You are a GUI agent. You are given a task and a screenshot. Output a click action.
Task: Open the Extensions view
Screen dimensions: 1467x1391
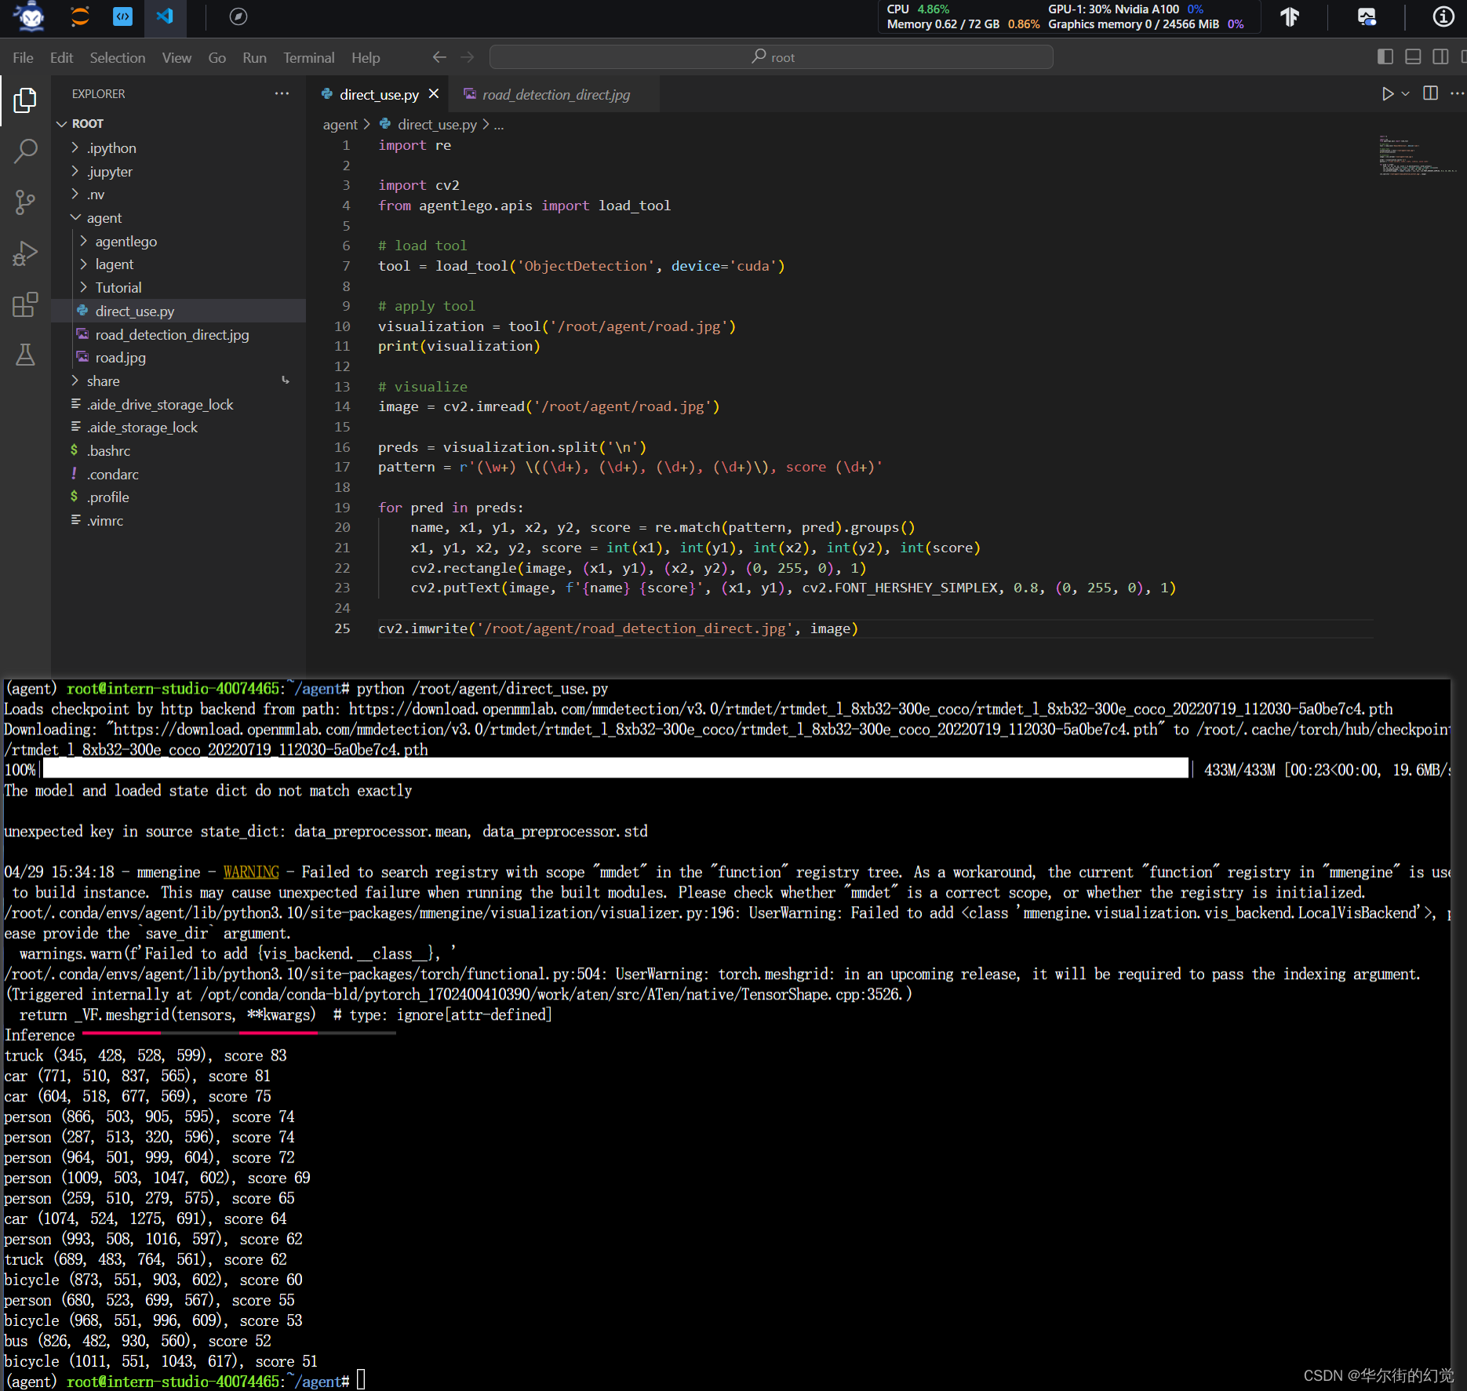pyautogui.click(x=25, y=304)
